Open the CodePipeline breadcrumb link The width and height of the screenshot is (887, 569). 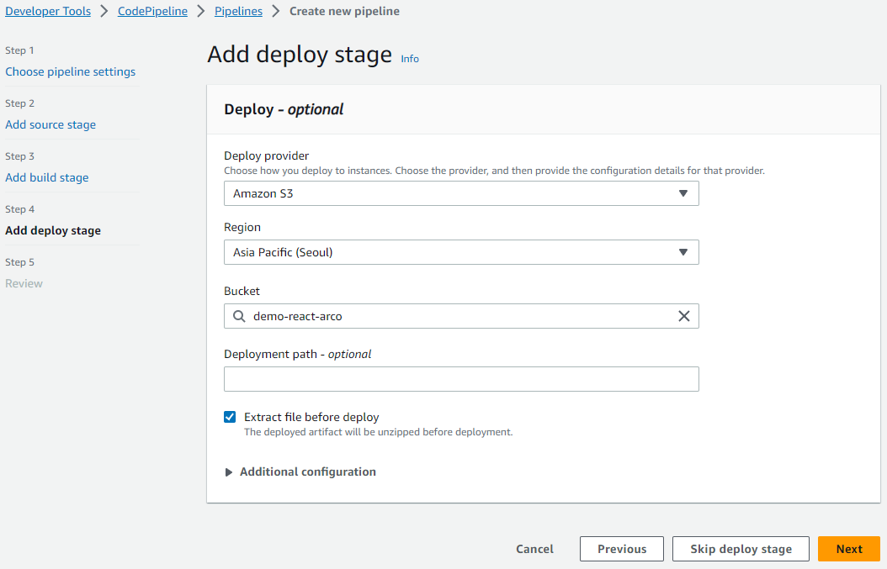pyautogui.click(x=152, y=11)
